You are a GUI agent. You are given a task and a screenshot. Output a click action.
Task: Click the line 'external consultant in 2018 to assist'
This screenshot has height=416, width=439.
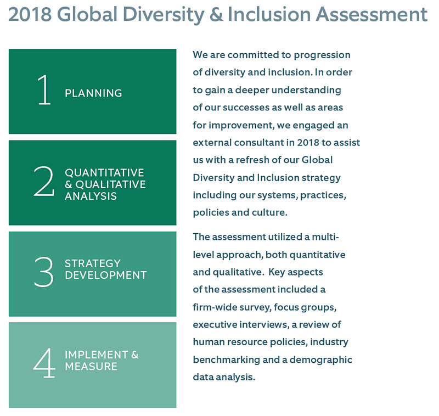276,143
